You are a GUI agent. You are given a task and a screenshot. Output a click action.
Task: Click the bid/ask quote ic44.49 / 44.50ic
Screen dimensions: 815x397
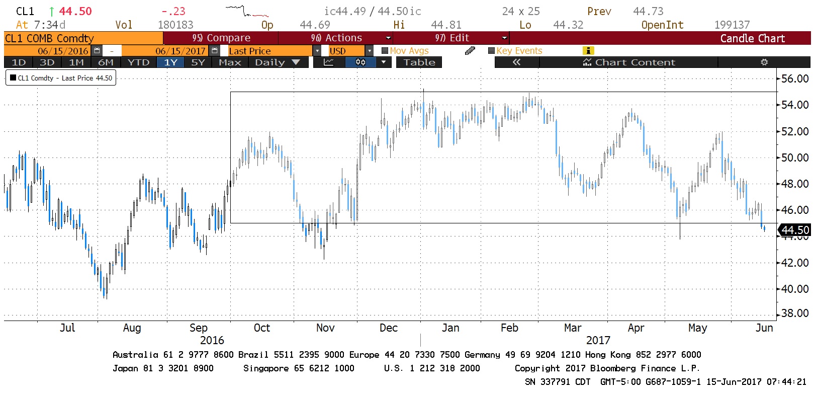[373, 11]
